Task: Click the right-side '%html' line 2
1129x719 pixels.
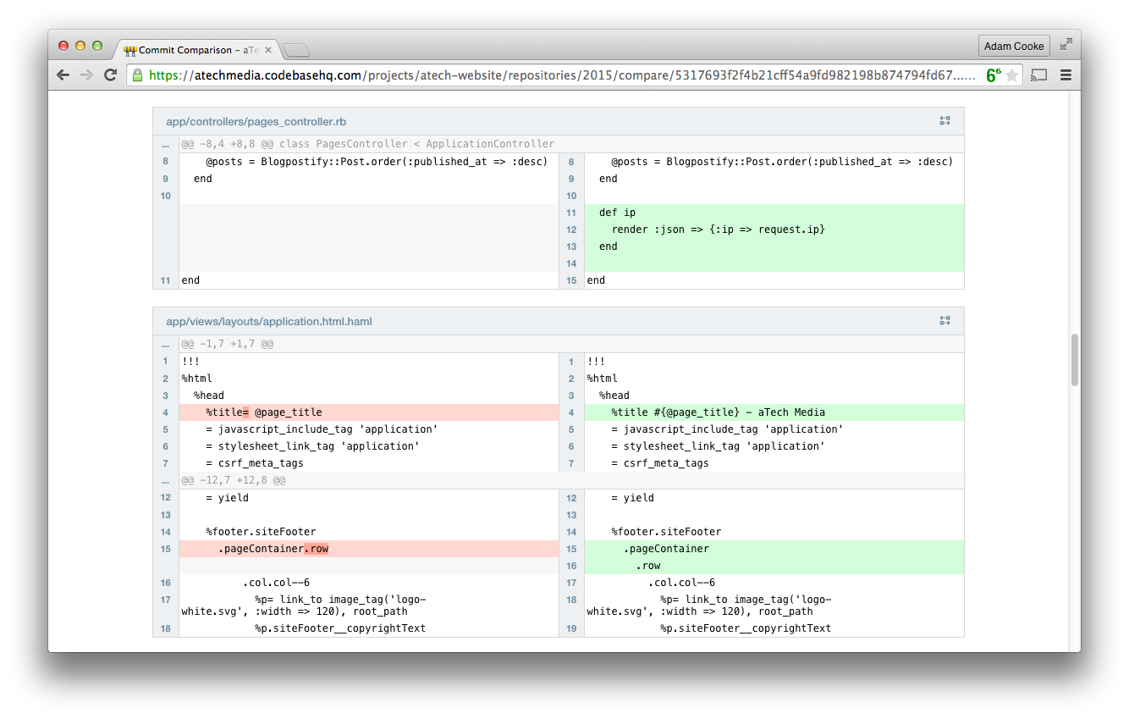Action: (774, 379)
